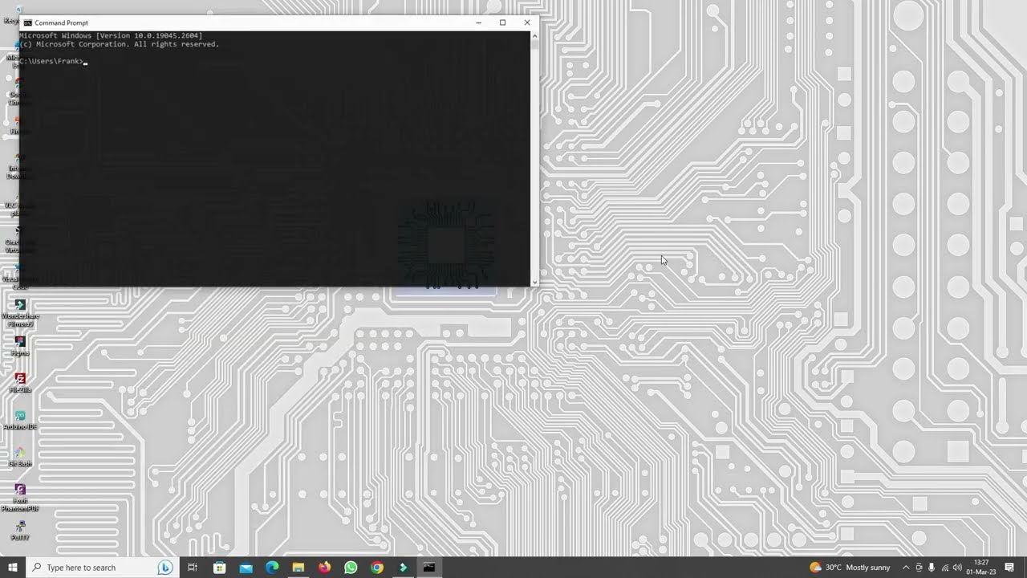Select the Figma desktop shortcut
This screenshot has height=578, width=1027.
tap(20, 346)
